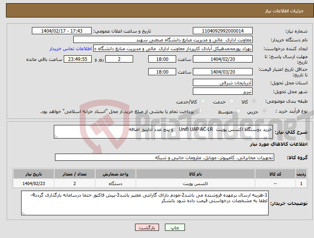314x238 pixels.
Task: Select the کالا radio button
Action: pyautogui.click(x=254, y=101)
